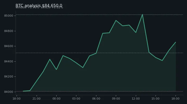Click the 15:00 x-axis time label
The image size is (187, 104).
(x=156, y=99)
